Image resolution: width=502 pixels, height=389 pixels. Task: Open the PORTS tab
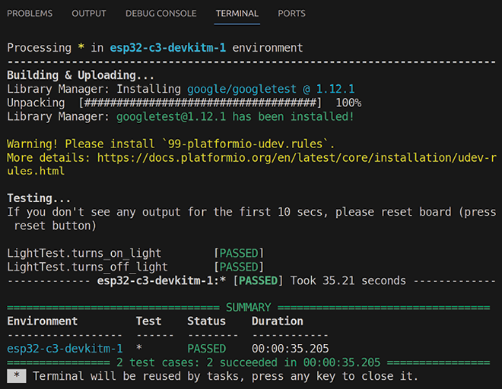point(291,14)
